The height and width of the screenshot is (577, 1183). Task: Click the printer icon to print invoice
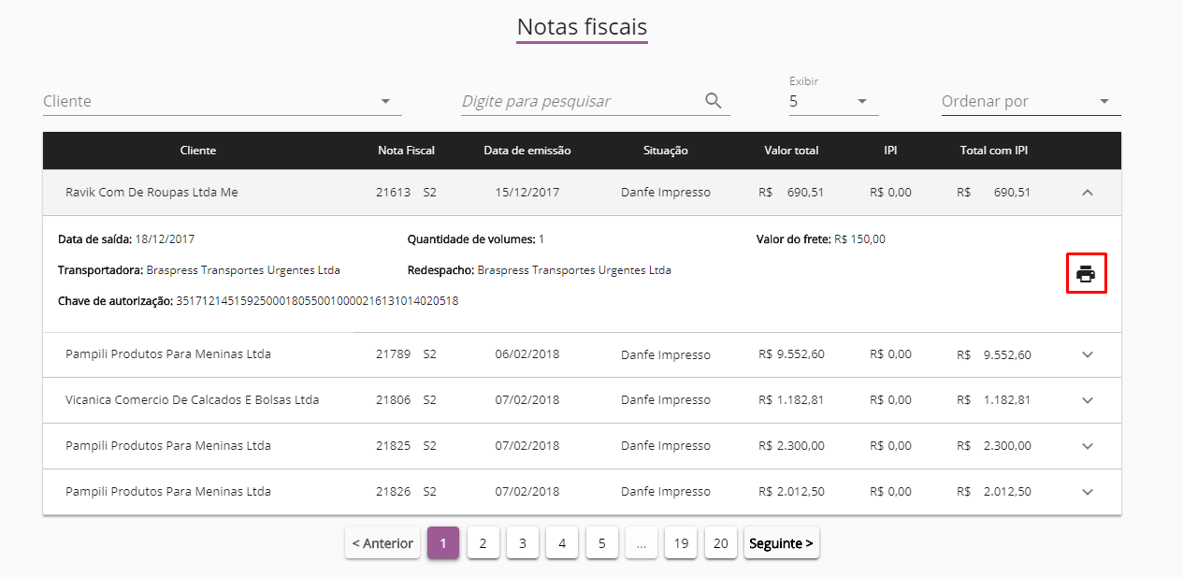[1086, 274]
